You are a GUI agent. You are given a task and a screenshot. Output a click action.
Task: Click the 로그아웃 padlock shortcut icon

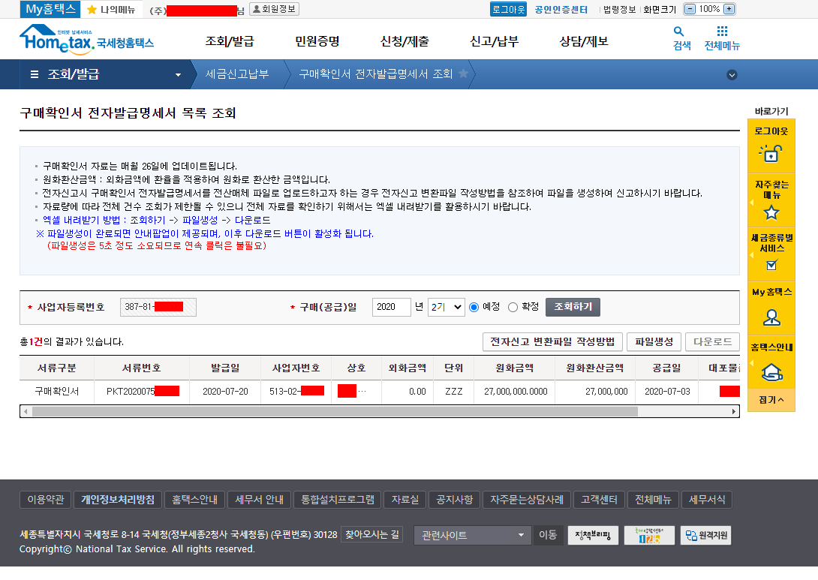tap(771, 154)
